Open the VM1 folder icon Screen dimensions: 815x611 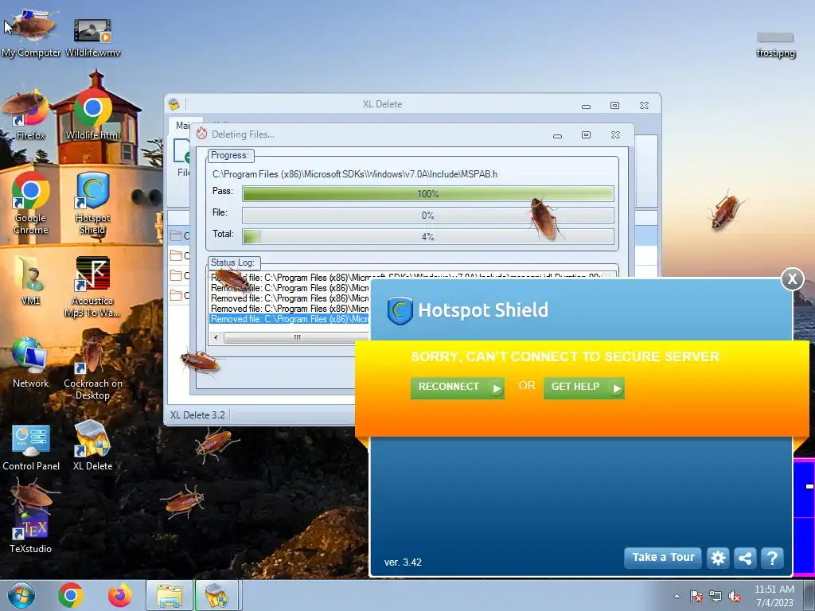click(x=31, y=281)
